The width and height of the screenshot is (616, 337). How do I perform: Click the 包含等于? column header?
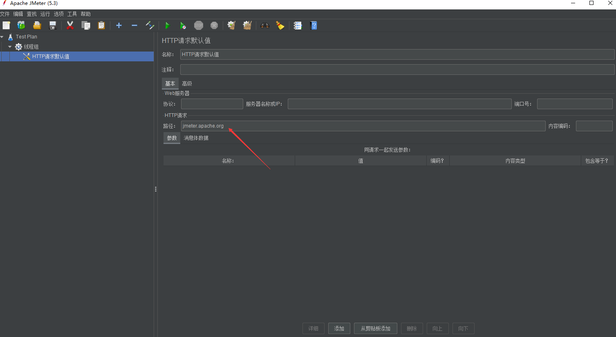597,161
